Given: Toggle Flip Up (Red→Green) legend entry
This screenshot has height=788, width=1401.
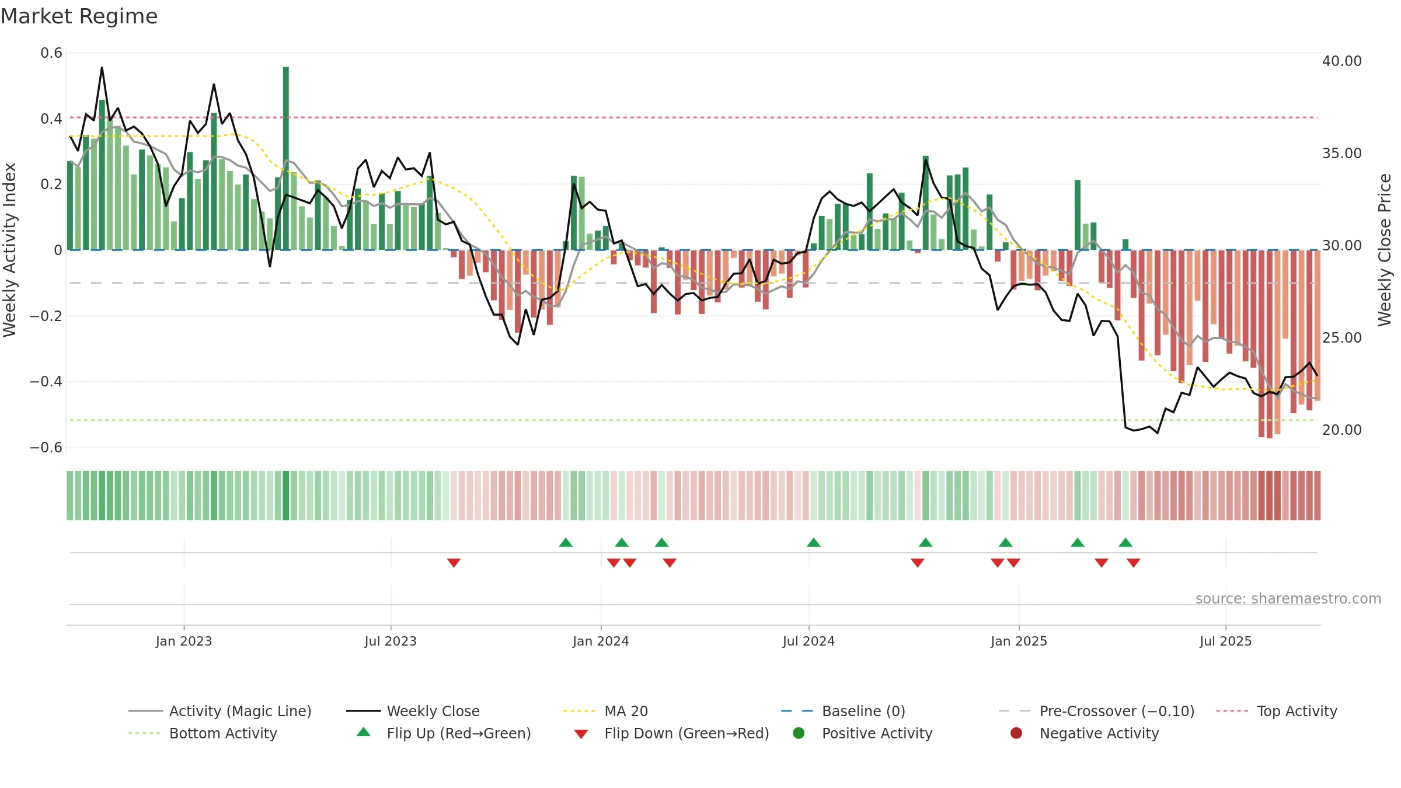Looking at the screenshot, I should point(444,733).
